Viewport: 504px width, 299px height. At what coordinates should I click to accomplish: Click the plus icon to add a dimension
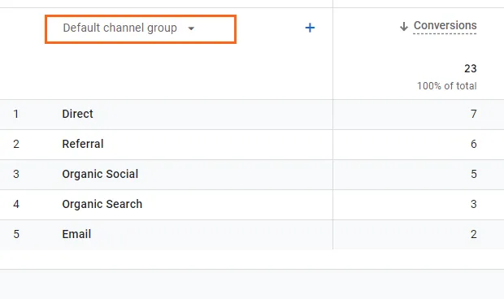coord(310,28)
